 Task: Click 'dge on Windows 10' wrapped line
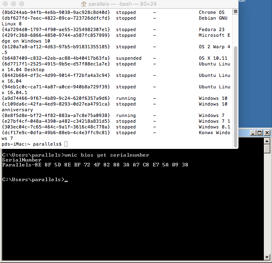[26, 41]
